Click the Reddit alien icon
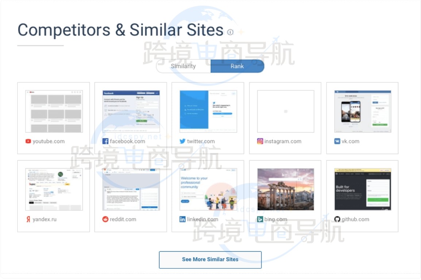The width and height of the screenshot is (421, 280). (x=105, y=219)
